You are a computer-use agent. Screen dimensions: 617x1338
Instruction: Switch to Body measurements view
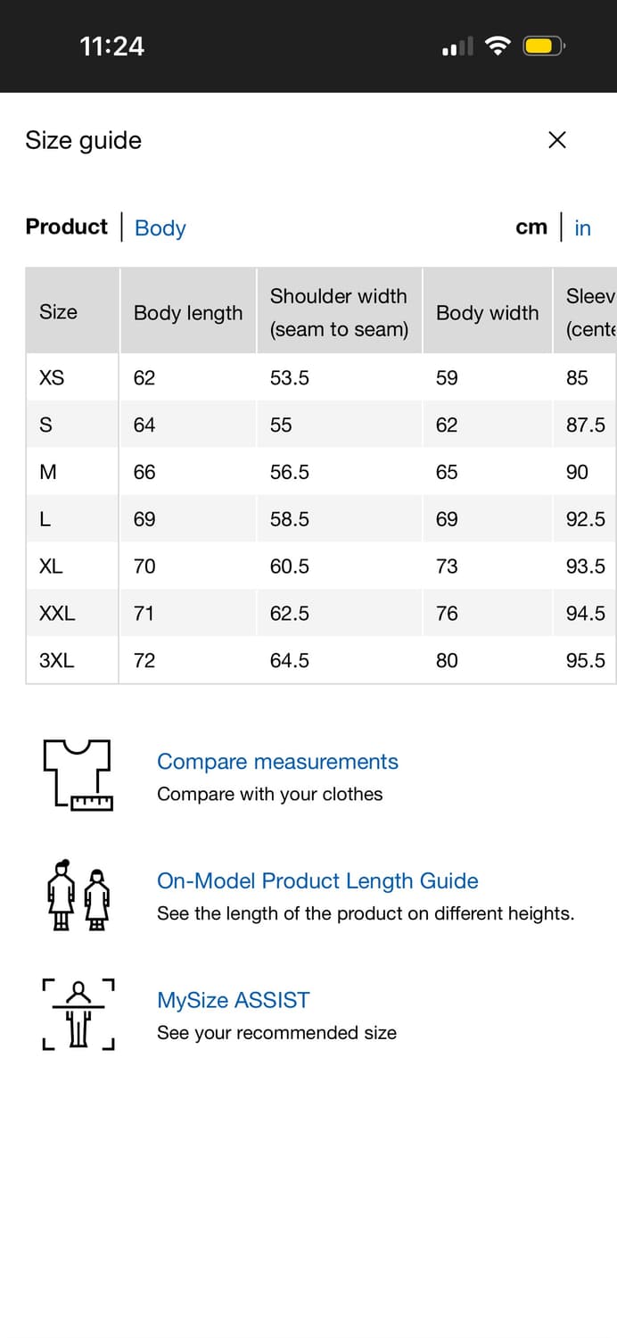pos(160,228)
